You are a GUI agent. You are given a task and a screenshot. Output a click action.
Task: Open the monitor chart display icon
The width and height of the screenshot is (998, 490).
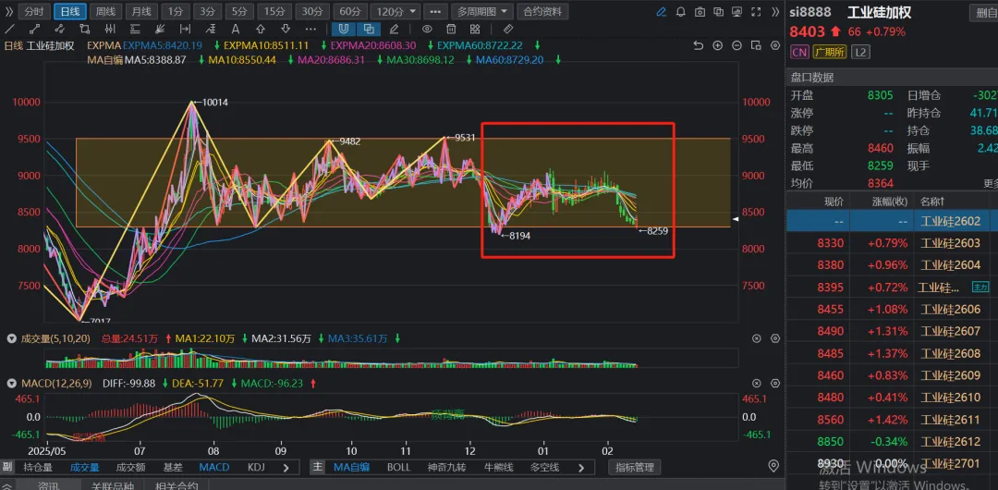tap(737, 11)
